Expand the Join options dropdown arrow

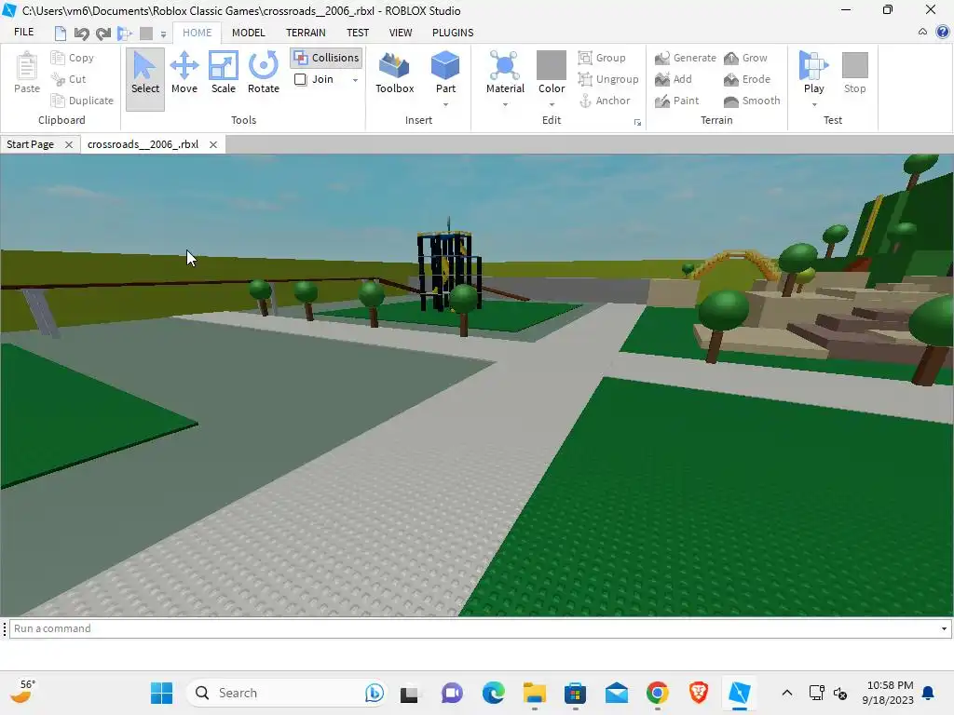355,80
